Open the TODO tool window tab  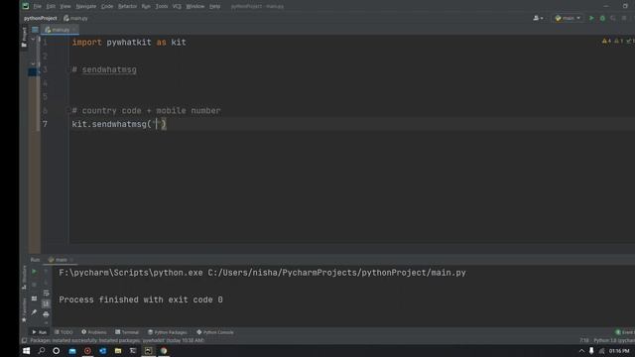(63, 332)
